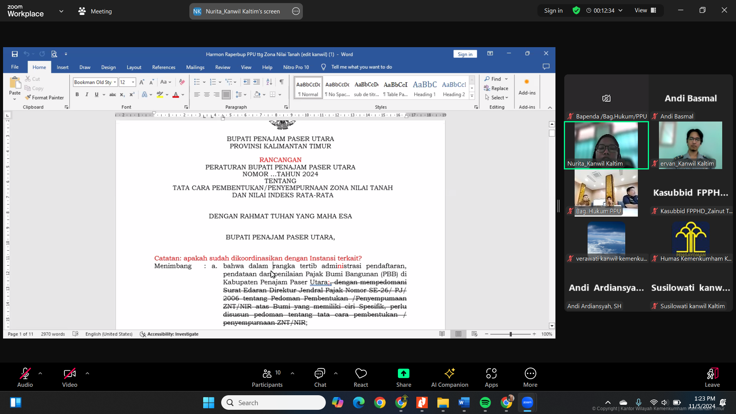This screenshot has height=414, width=736.
Task: Click the Text Effects icon
Action: [x=145, y=95]
